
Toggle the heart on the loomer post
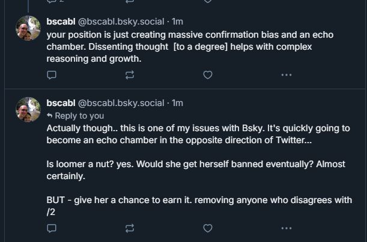208,228
